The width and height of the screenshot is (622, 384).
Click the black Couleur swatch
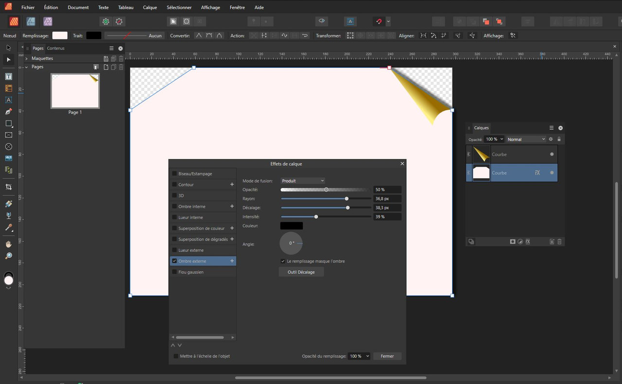(x=292, y=226)
